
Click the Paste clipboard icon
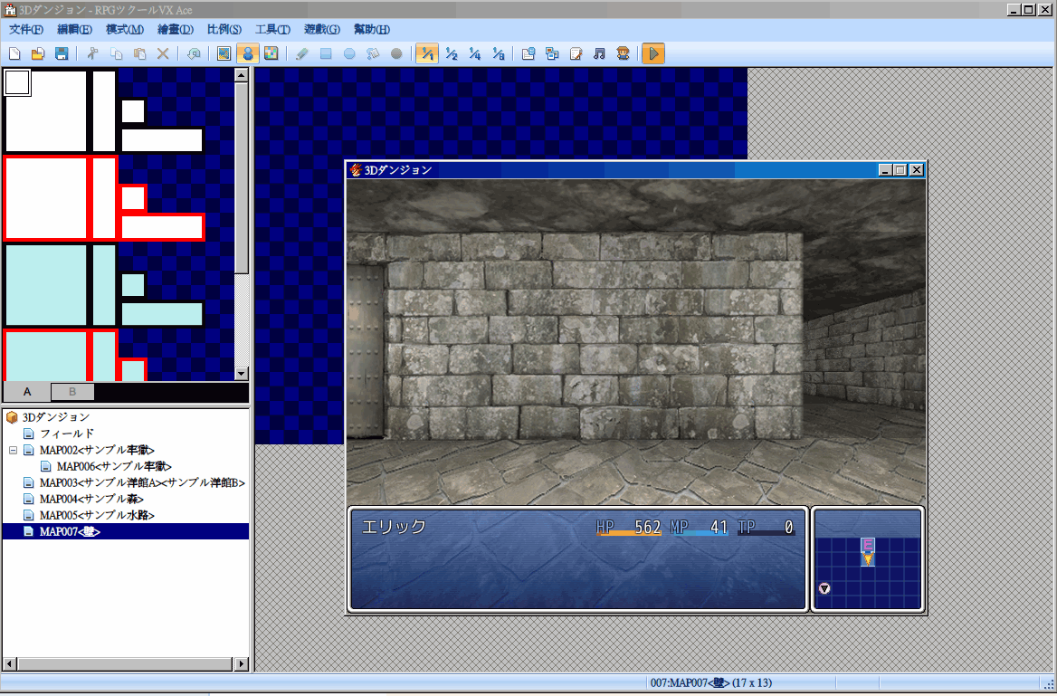pyautogui.click(x=139, y=54)
